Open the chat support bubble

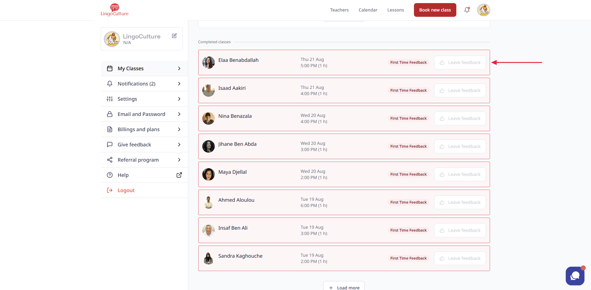(575, 276)
